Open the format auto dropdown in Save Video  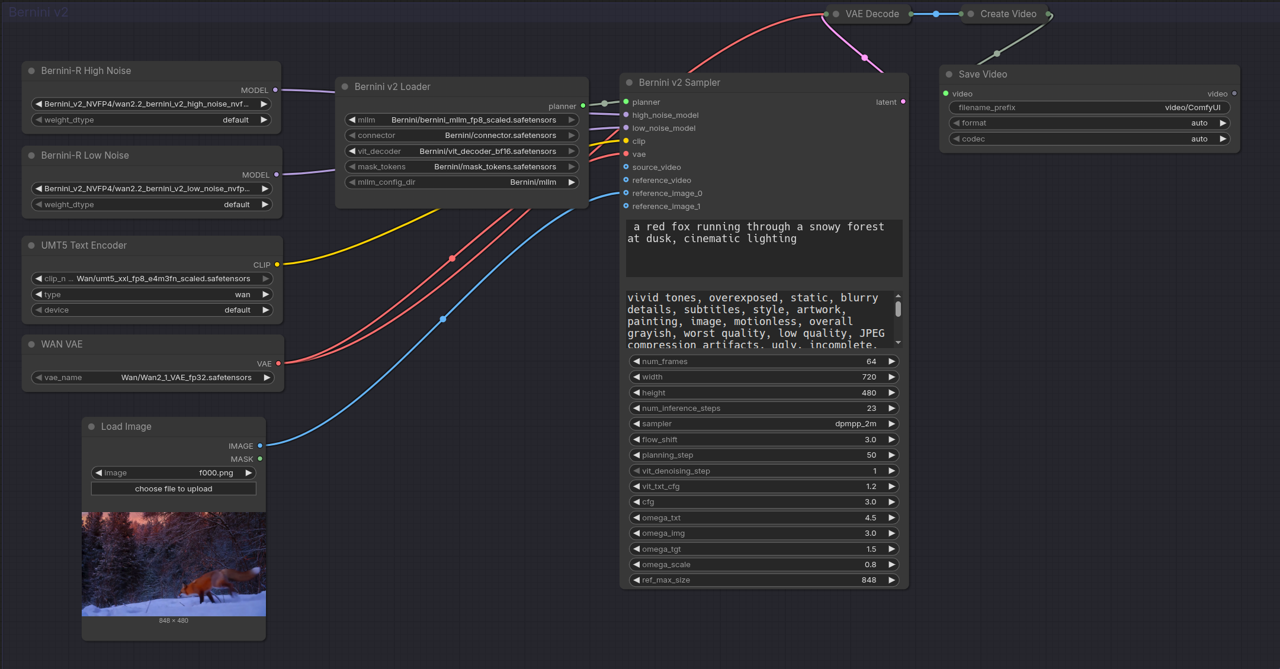(x=1089, y=123)
